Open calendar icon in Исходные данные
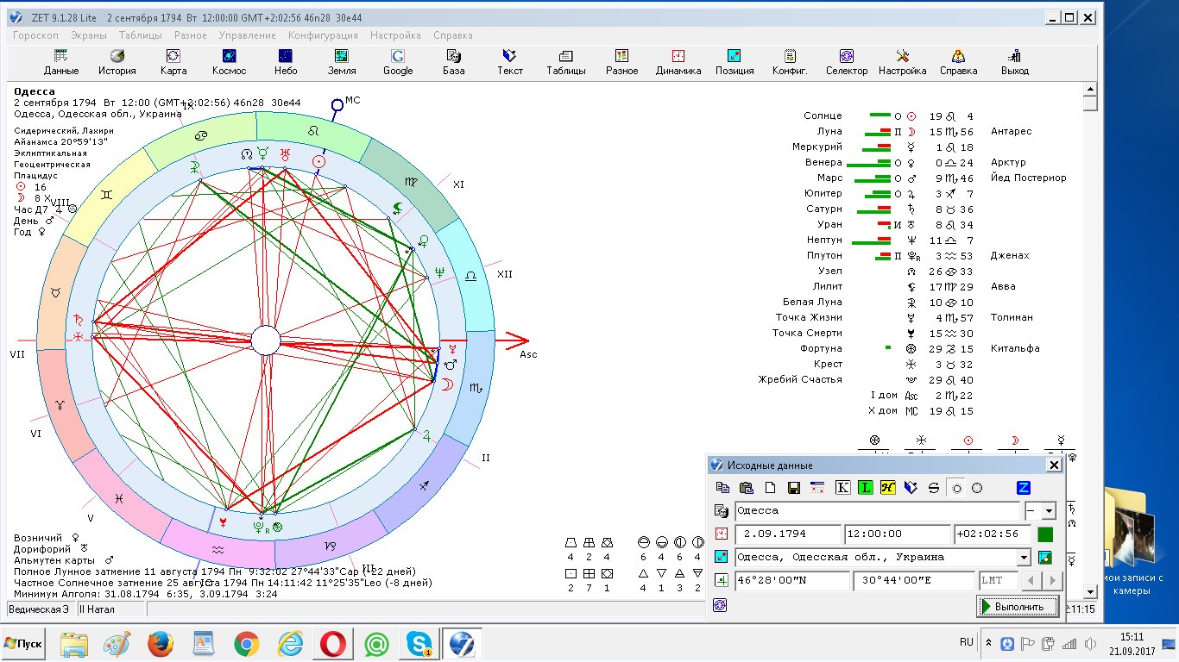The image size is (1179, 662). click(x=816, y=488)
